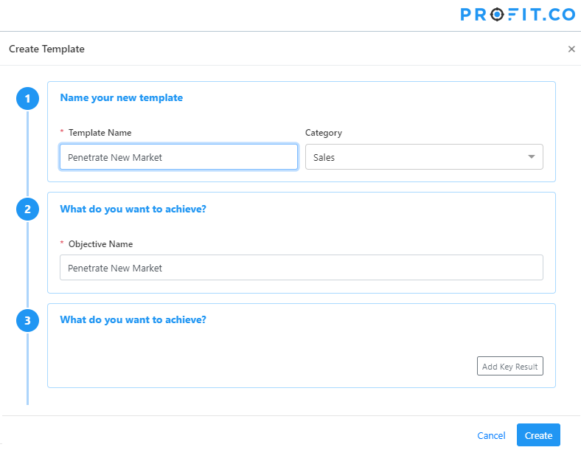This screenshot has height=450, width=581.
Task: Focus the Template Name input field
Action: [x=178, y=157]
